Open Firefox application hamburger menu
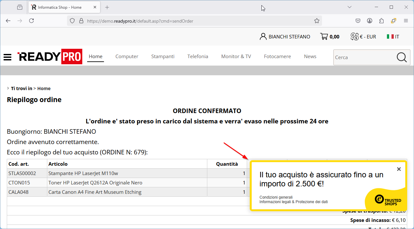 click(406, 21)
